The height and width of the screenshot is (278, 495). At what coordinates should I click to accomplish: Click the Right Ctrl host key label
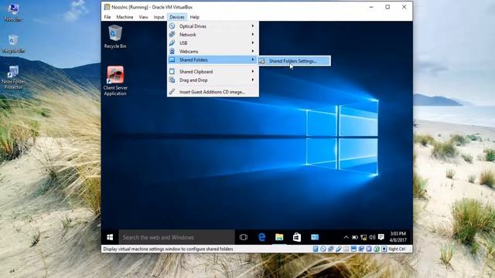(397, 249)
